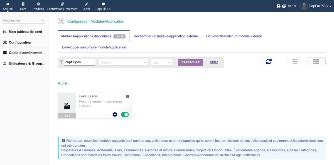Open the Outils menu
Screen dimensions: 334x165
pyautogui.click(x=87, y=6)
